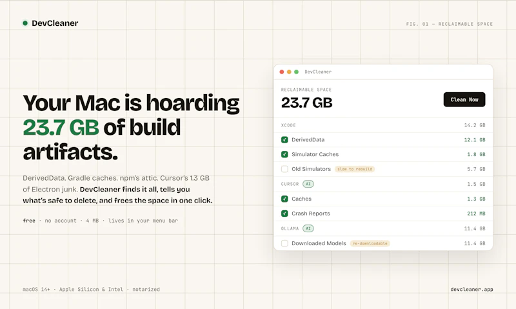Click the 're-downloadable' tag
Image resolution: width=516 pixels, height=309 pixels.
pyautogui.click(x=370, y=243)
